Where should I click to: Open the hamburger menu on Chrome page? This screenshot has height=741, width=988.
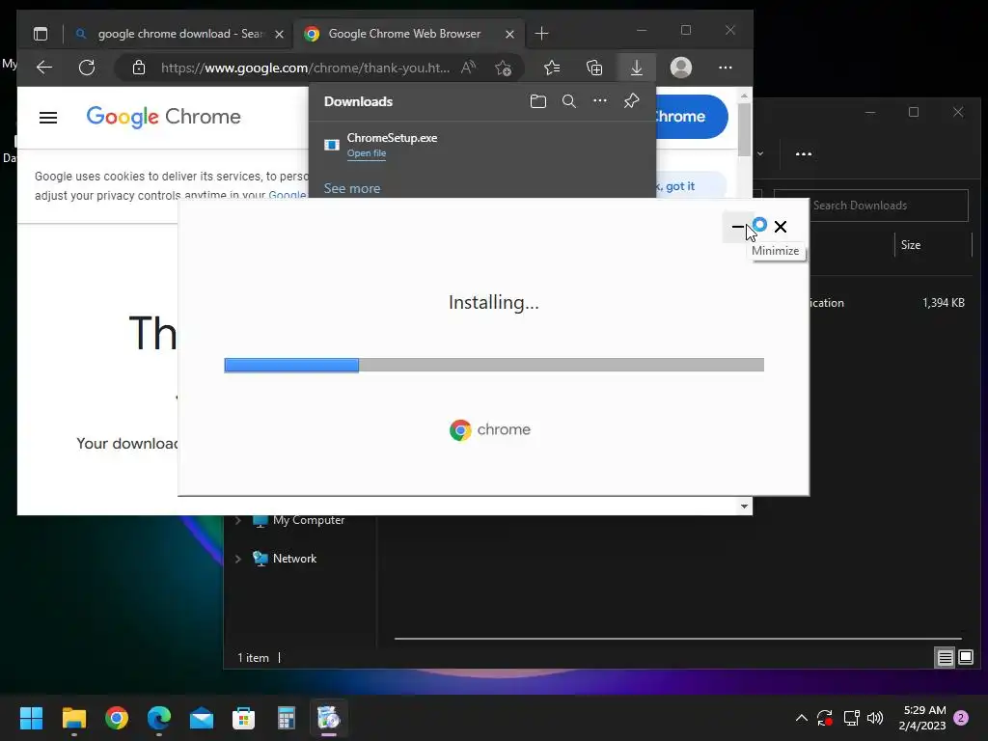point(48,117)
